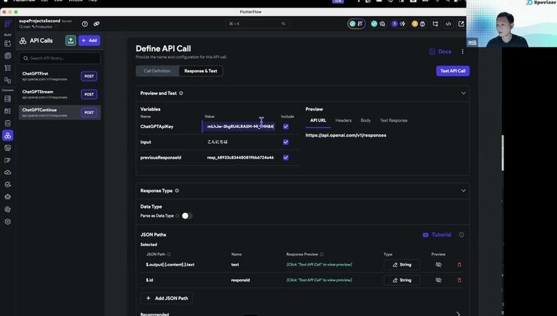Collapse the Response Type section
This screenshot has height=316, width=557.
tap(463, 190)
